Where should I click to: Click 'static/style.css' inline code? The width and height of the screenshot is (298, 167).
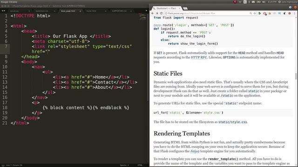pos(233,122)
